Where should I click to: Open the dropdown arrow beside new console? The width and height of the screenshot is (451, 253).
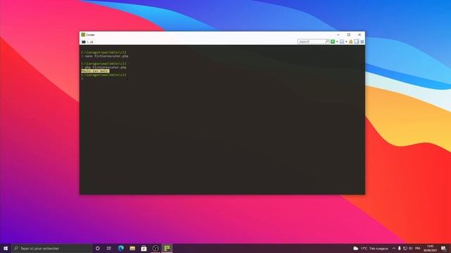[337, 41]
